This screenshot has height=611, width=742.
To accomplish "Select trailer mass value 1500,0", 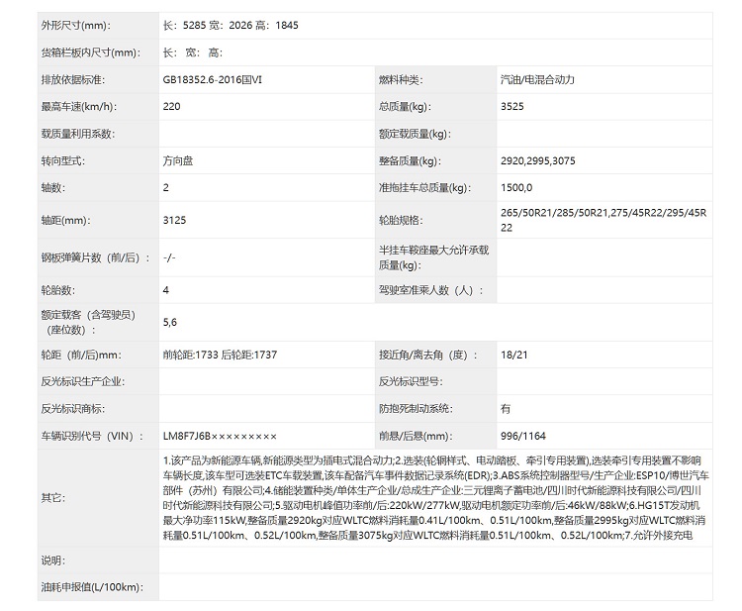I will (x=516, y=188).
